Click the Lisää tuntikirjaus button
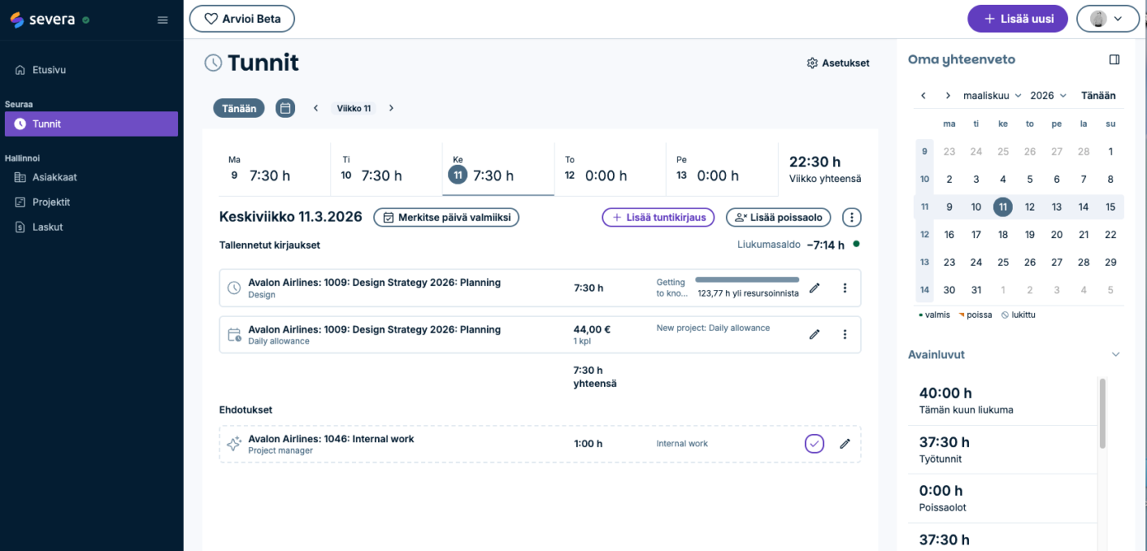 point(658,217)
